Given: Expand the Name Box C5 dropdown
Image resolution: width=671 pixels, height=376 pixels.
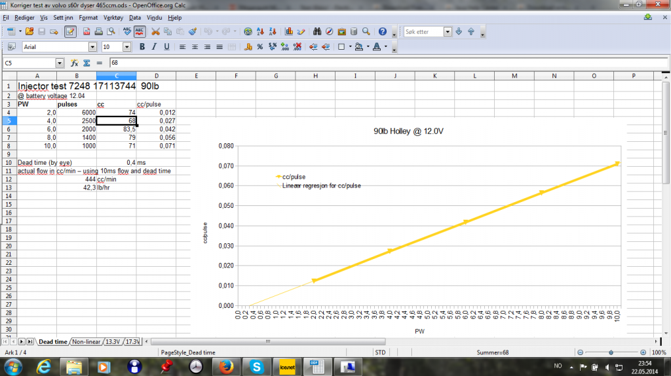Looking at the screenshot, I should [x=60, y=63].
